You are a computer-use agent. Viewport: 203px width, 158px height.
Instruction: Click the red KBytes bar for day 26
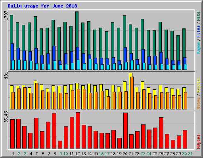point(161,133)
